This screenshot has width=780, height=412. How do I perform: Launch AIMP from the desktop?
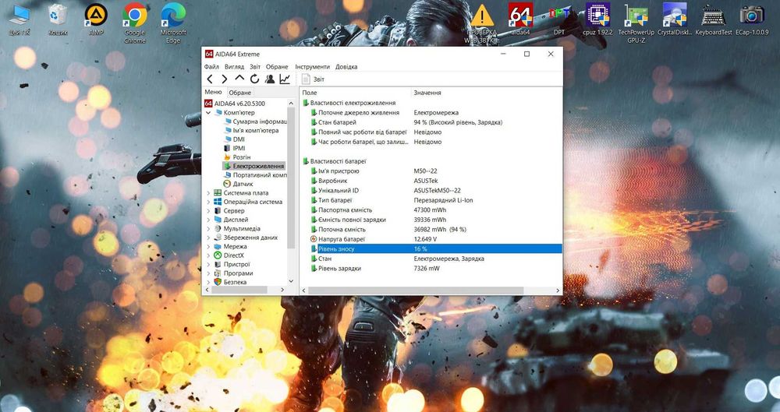96,20
